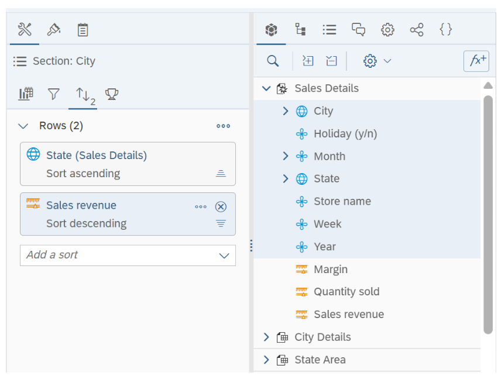Click the Sort ascending text
The image size is (498, 376).
click(83, 174)
